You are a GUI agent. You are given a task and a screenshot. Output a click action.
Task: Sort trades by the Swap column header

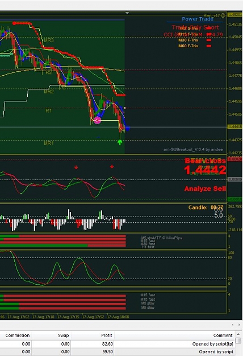pyautogui.click(x=64, y=335)
